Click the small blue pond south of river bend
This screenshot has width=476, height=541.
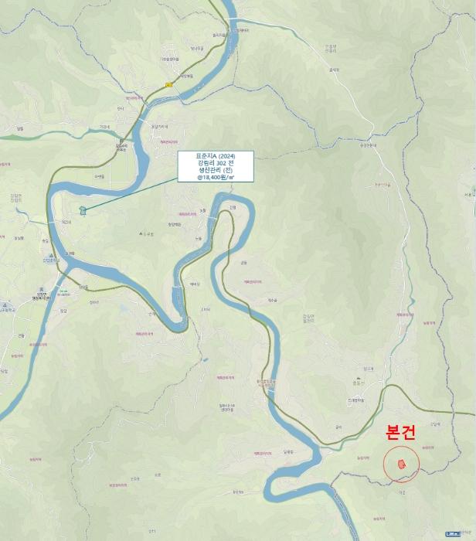[x=206, y=360]
